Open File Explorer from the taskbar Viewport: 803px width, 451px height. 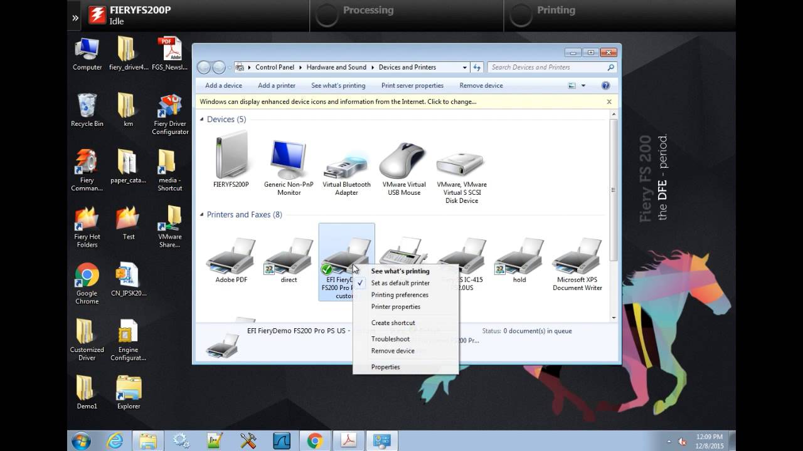pyautogui.click(x=148, y=440)
